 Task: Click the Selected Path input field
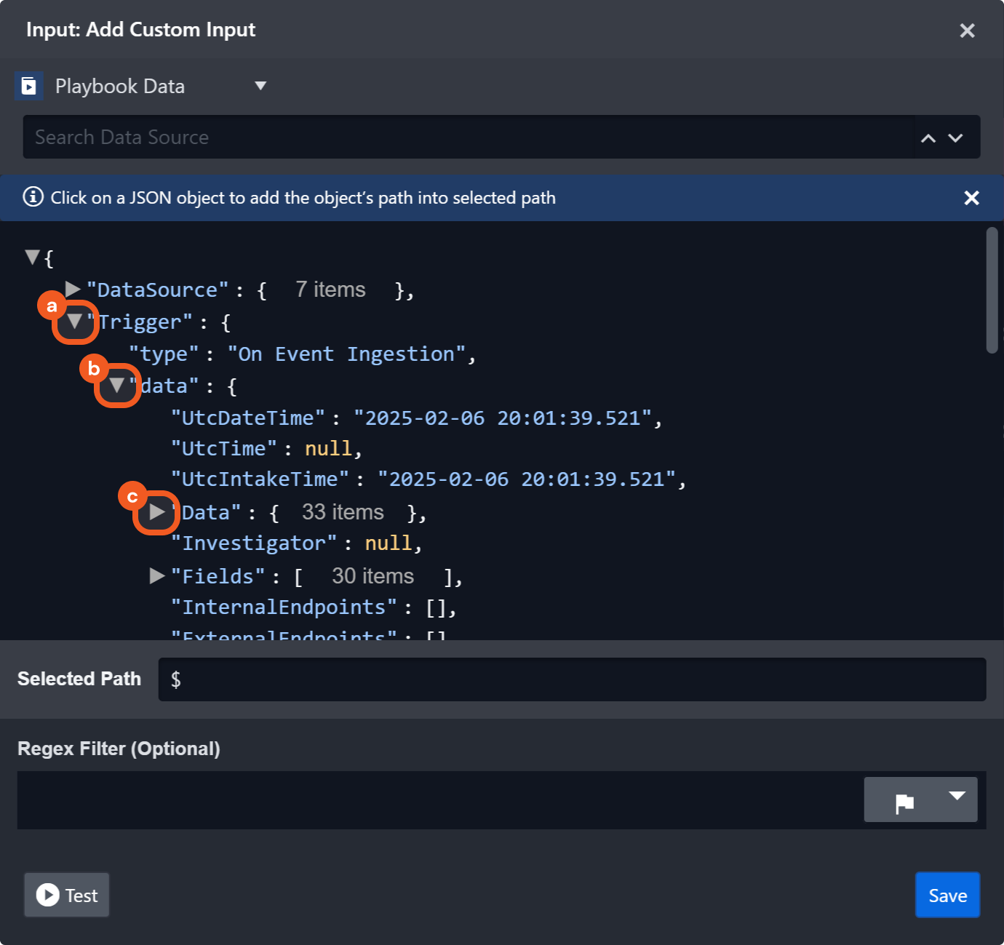coord(572,679)
